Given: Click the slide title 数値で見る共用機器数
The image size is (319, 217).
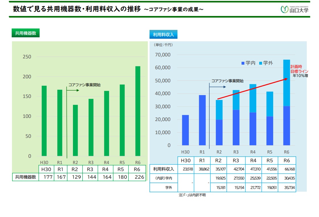Looking at the screenshot, I should click(77, 9).
